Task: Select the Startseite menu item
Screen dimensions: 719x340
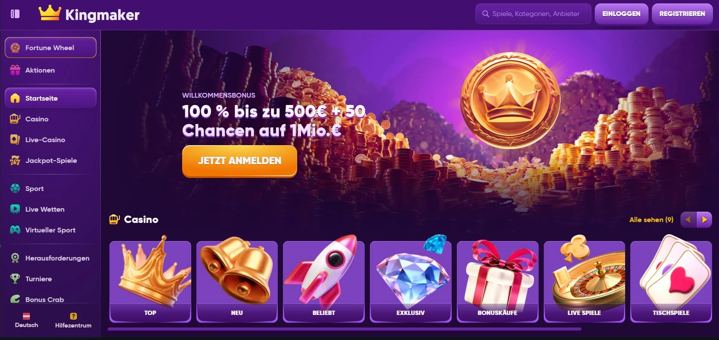Action: point(51,98)
